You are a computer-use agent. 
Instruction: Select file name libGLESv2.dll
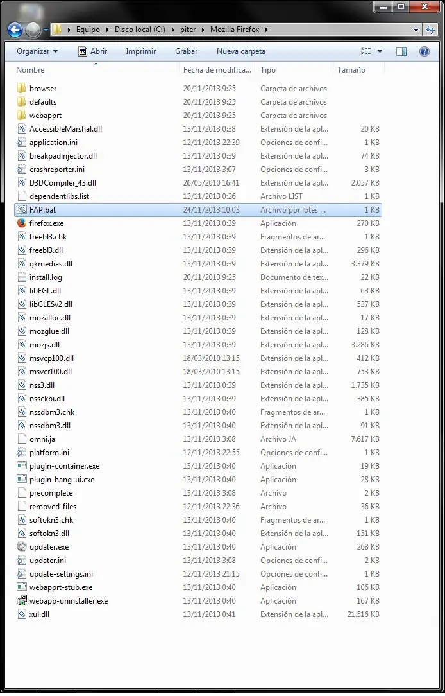pos(51,304)
